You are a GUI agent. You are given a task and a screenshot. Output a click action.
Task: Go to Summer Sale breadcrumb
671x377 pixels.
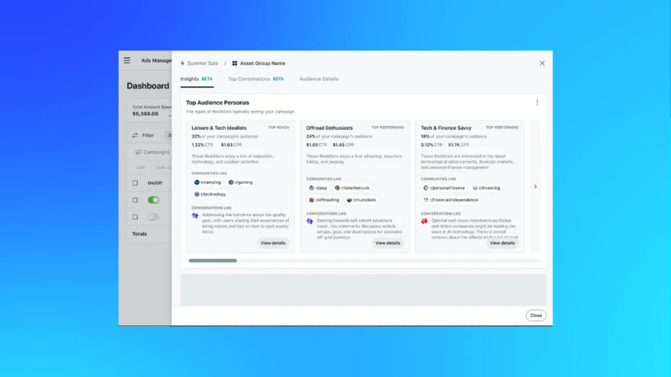pos(202,63)
